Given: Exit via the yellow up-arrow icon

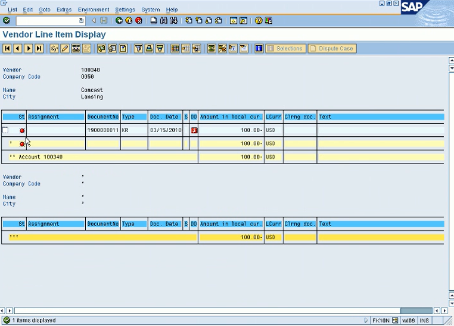Looking at the screenshot, I should pos(129,20).
